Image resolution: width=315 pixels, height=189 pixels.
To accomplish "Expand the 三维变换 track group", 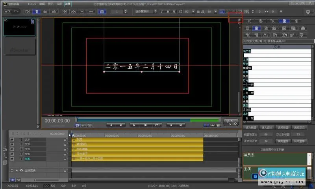I will [x=17, y=171].
